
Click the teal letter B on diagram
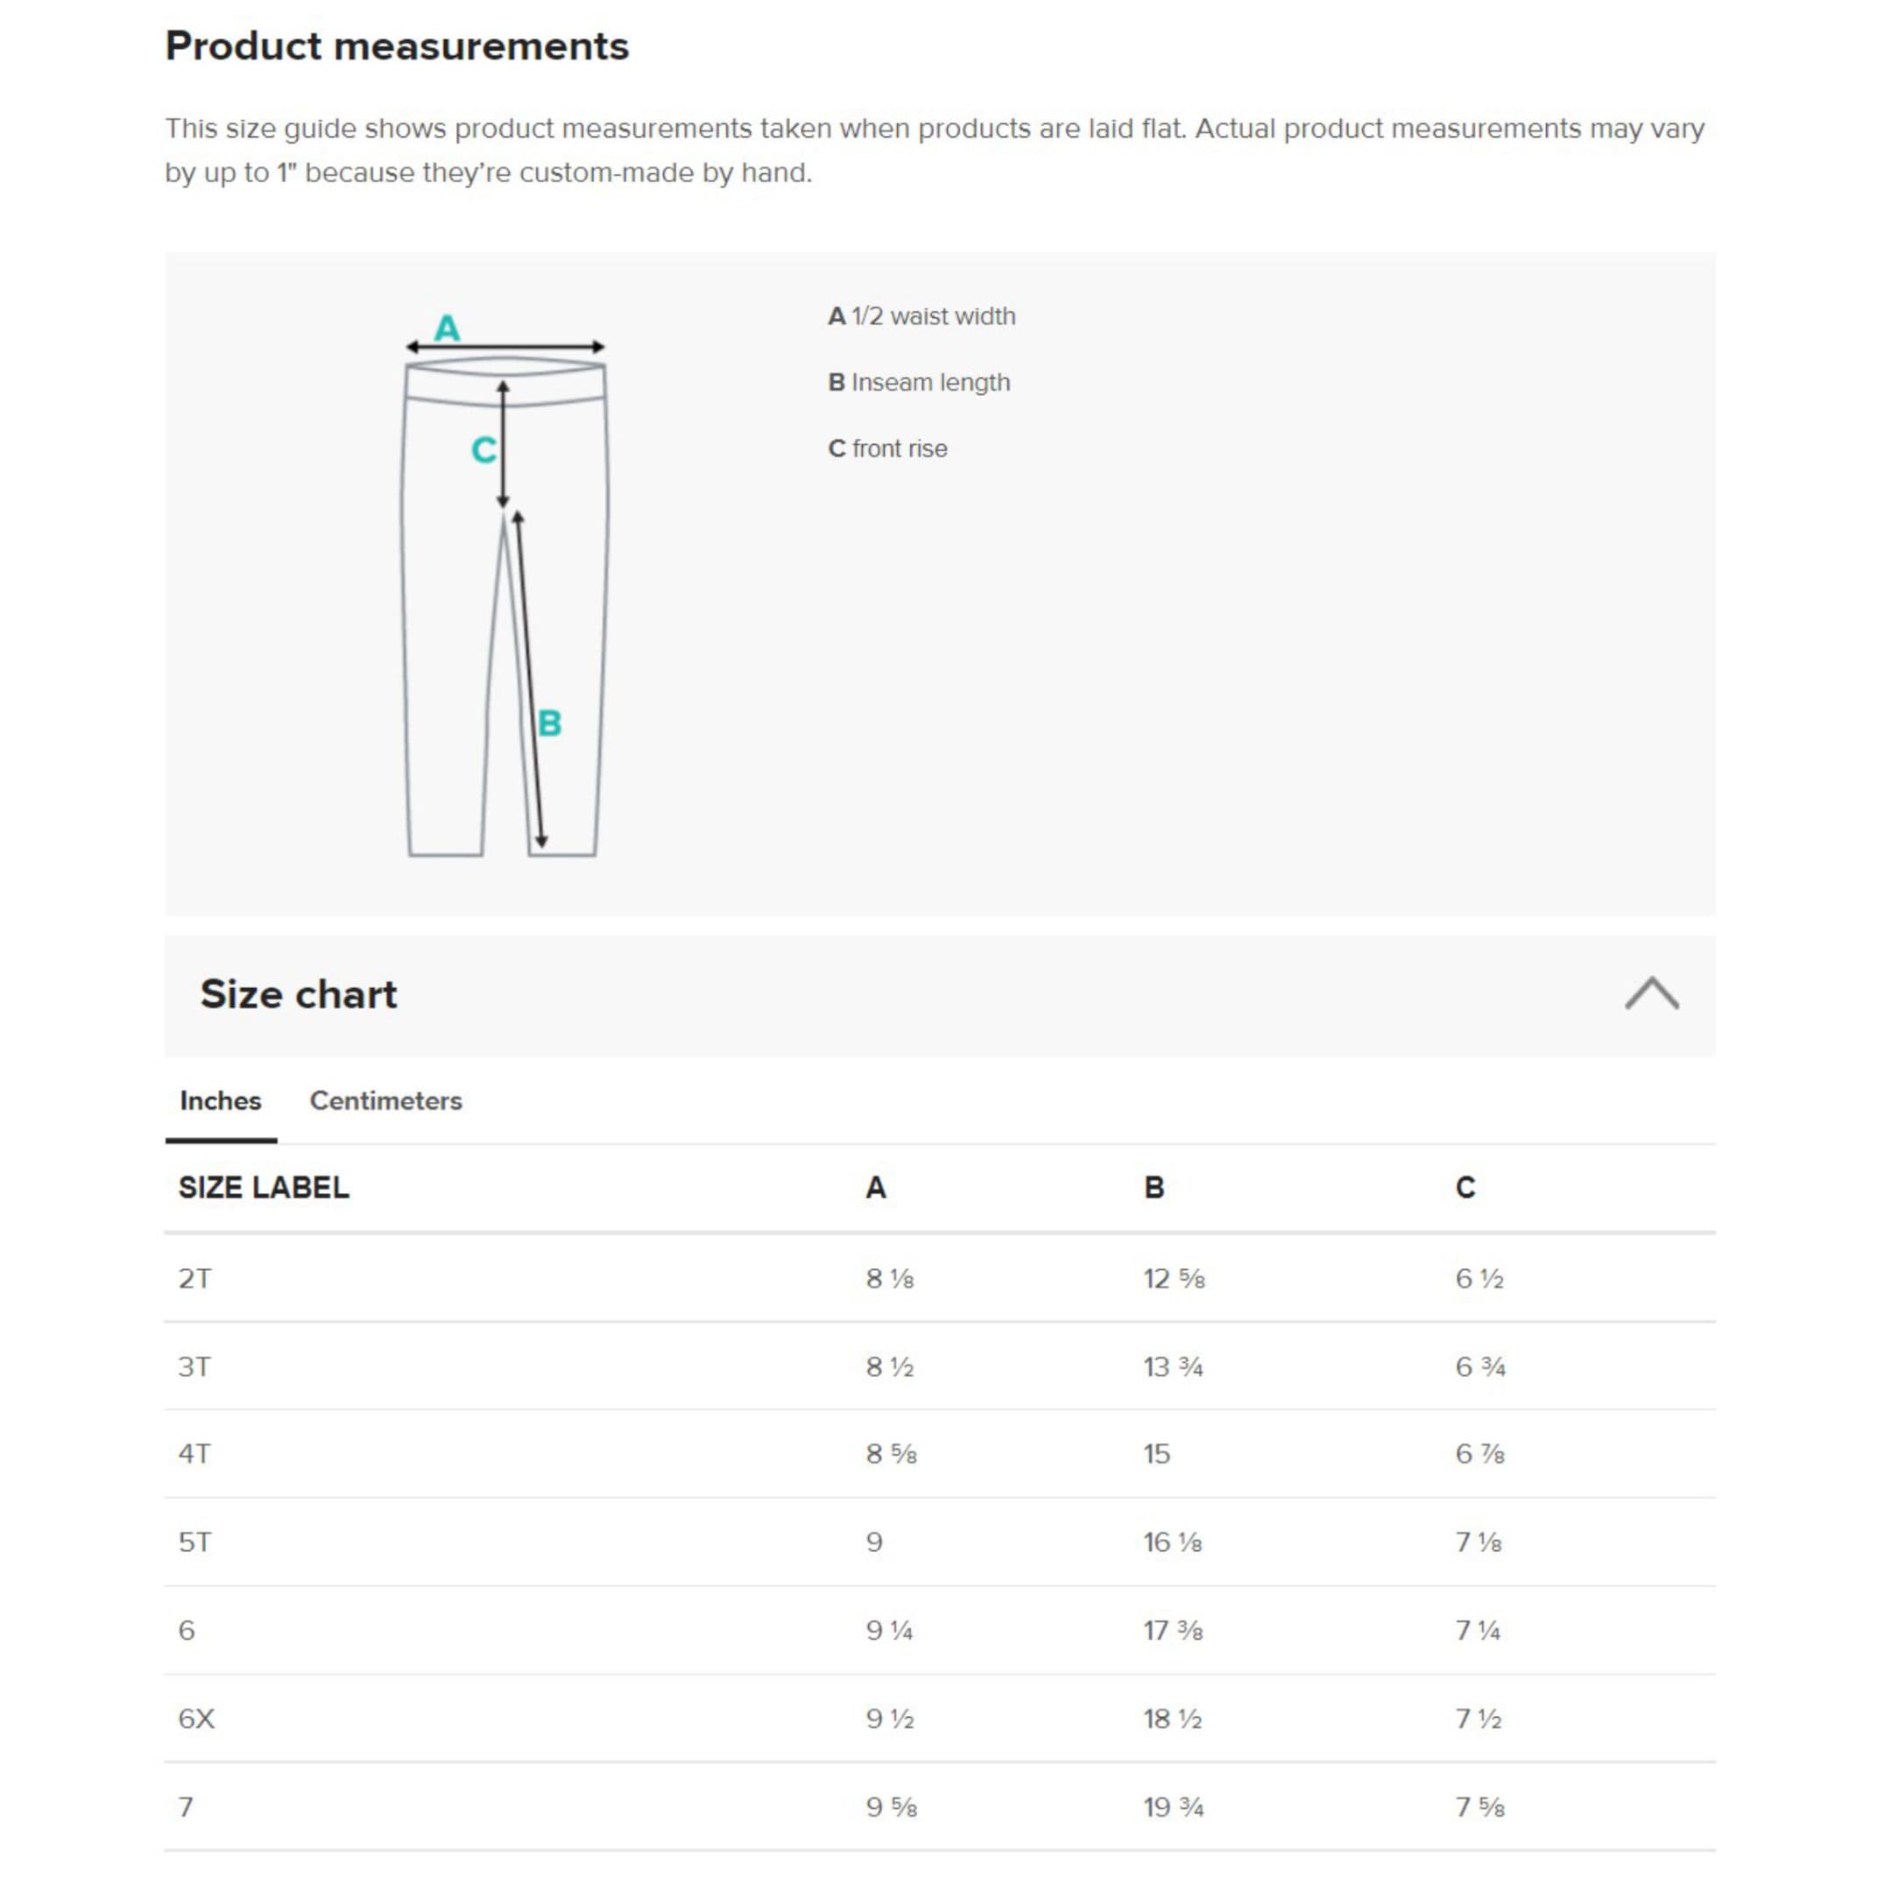(x=549, y=724)
